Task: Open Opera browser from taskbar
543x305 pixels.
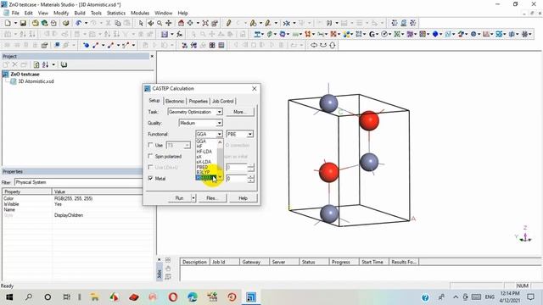Action: [x=173, y=297]
